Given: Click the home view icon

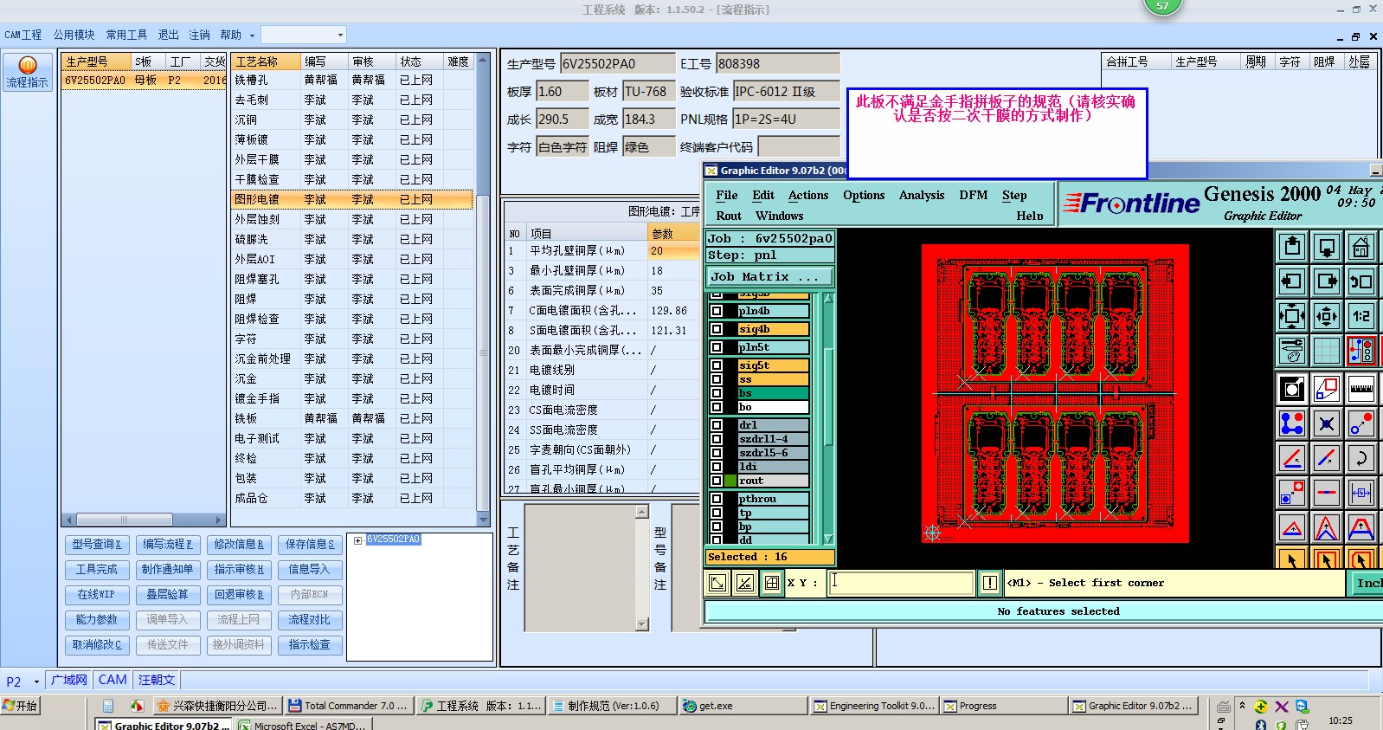Looking at the screenshot, I should tap(1361, 247).
